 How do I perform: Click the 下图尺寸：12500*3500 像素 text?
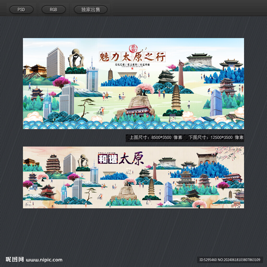pyautogui.click(x=216, y=137)
